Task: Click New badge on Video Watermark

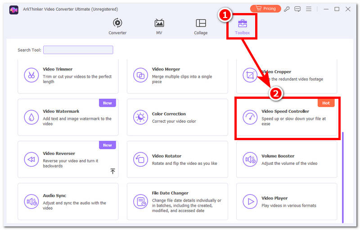Action: 108,103
